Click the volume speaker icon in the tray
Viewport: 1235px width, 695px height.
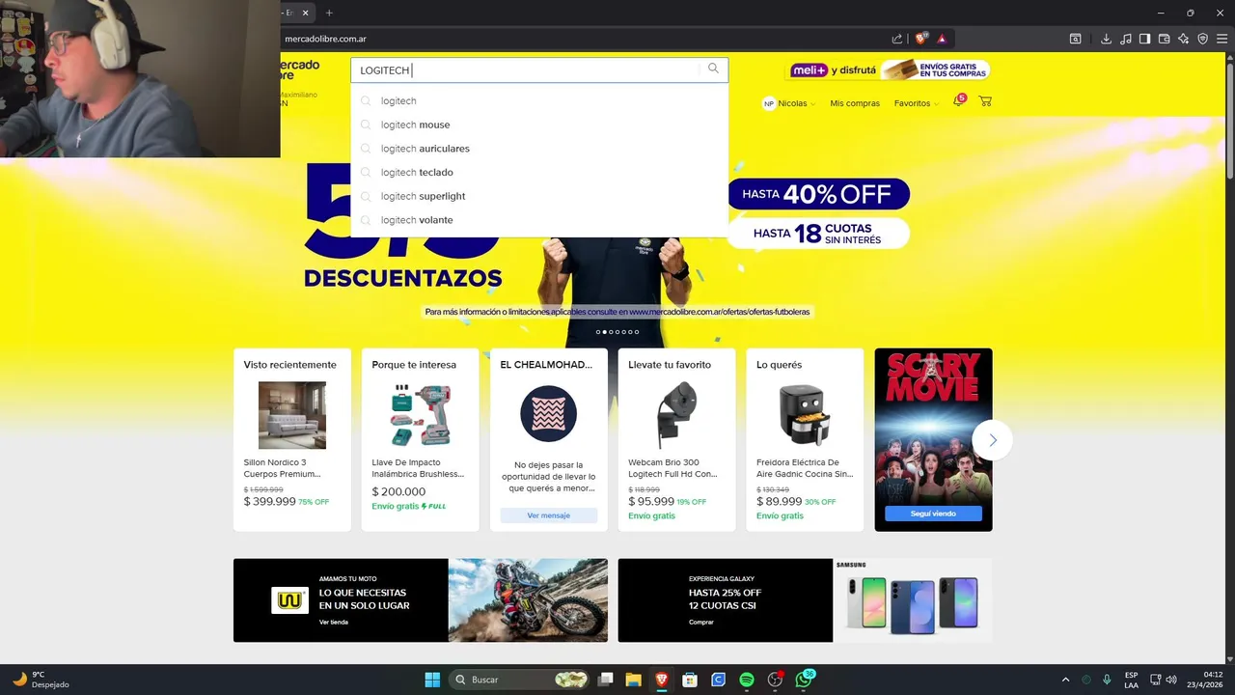[x=1171, y=680]
